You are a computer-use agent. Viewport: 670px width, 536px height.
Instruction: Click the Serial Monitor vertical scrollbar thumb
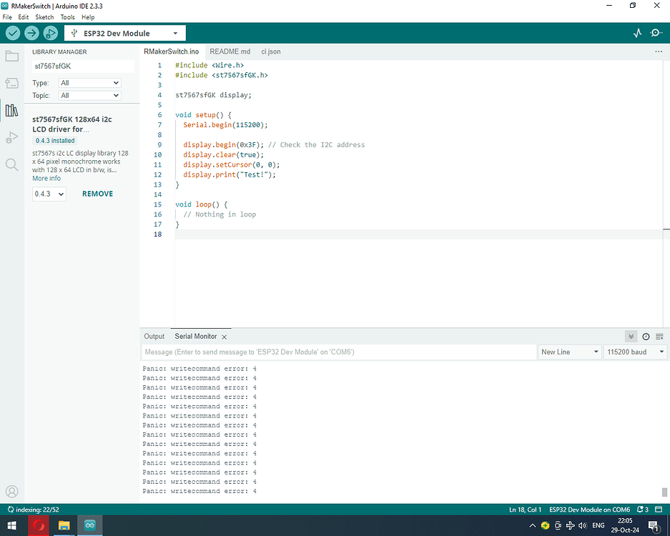coord(665,492)
